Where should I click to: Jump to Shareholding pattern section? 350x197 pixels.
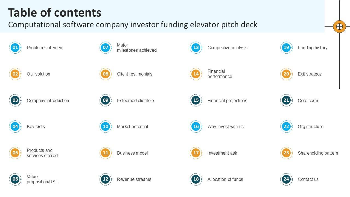point(318,153)
